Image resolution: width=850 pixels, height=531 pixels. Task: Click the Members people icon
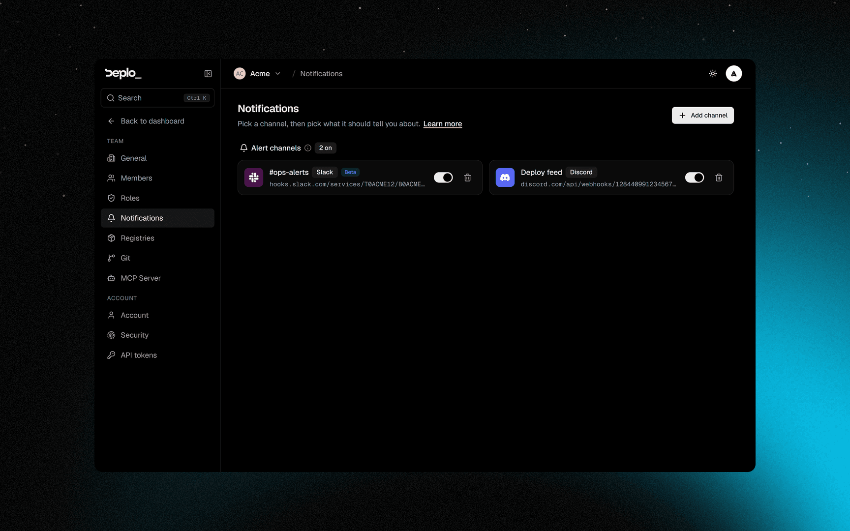click(111, 178)
